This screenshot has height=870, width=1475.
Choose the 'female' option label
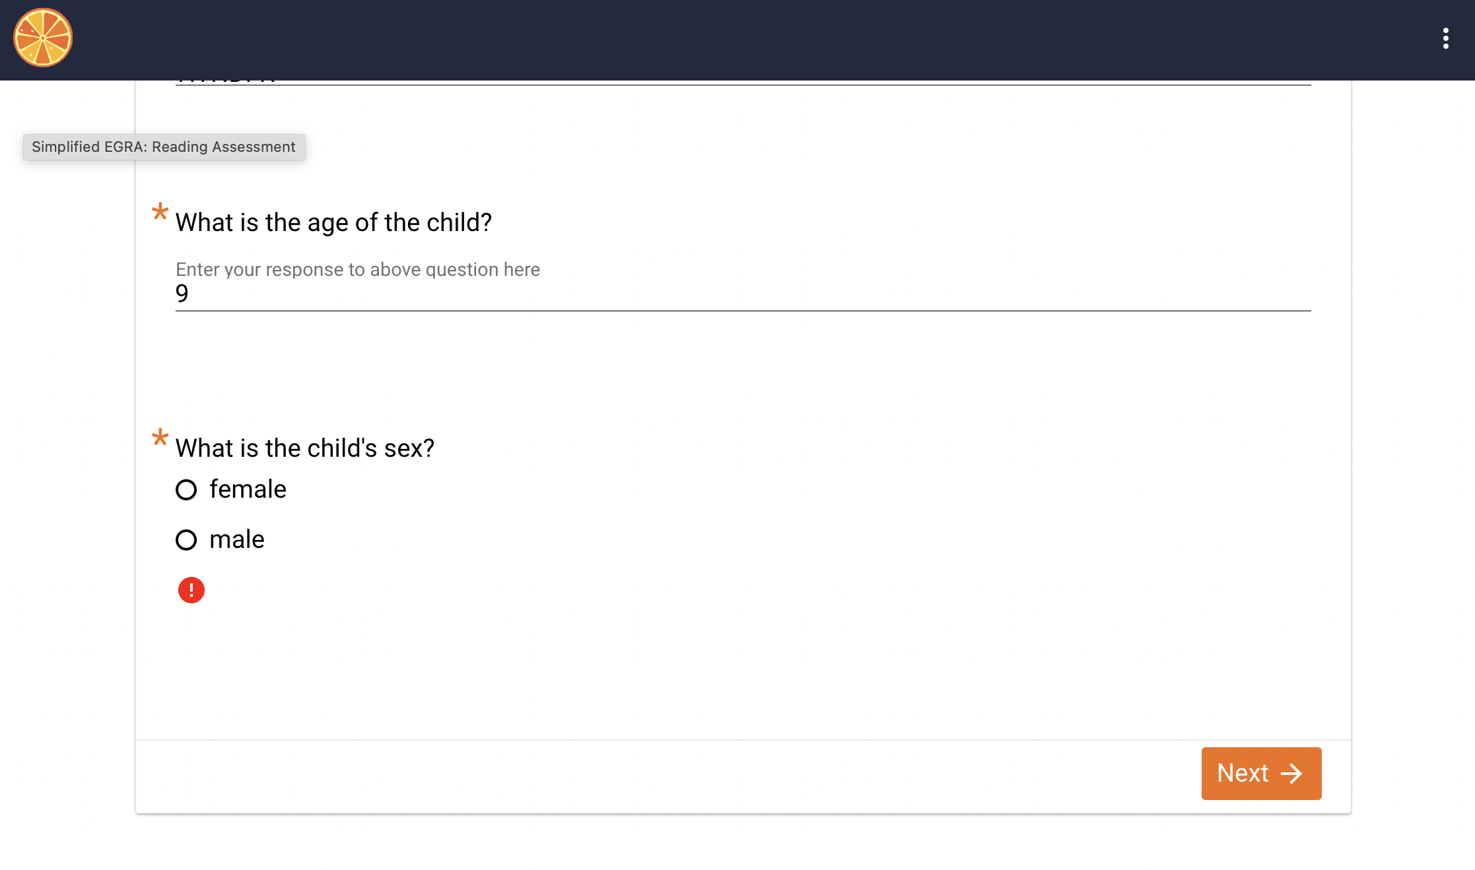(248, 489)
